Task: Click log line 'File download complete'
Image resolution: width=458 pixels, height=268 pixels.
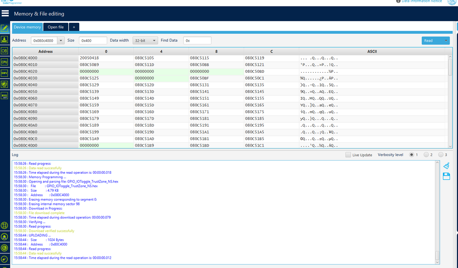Action: point(39,213)
